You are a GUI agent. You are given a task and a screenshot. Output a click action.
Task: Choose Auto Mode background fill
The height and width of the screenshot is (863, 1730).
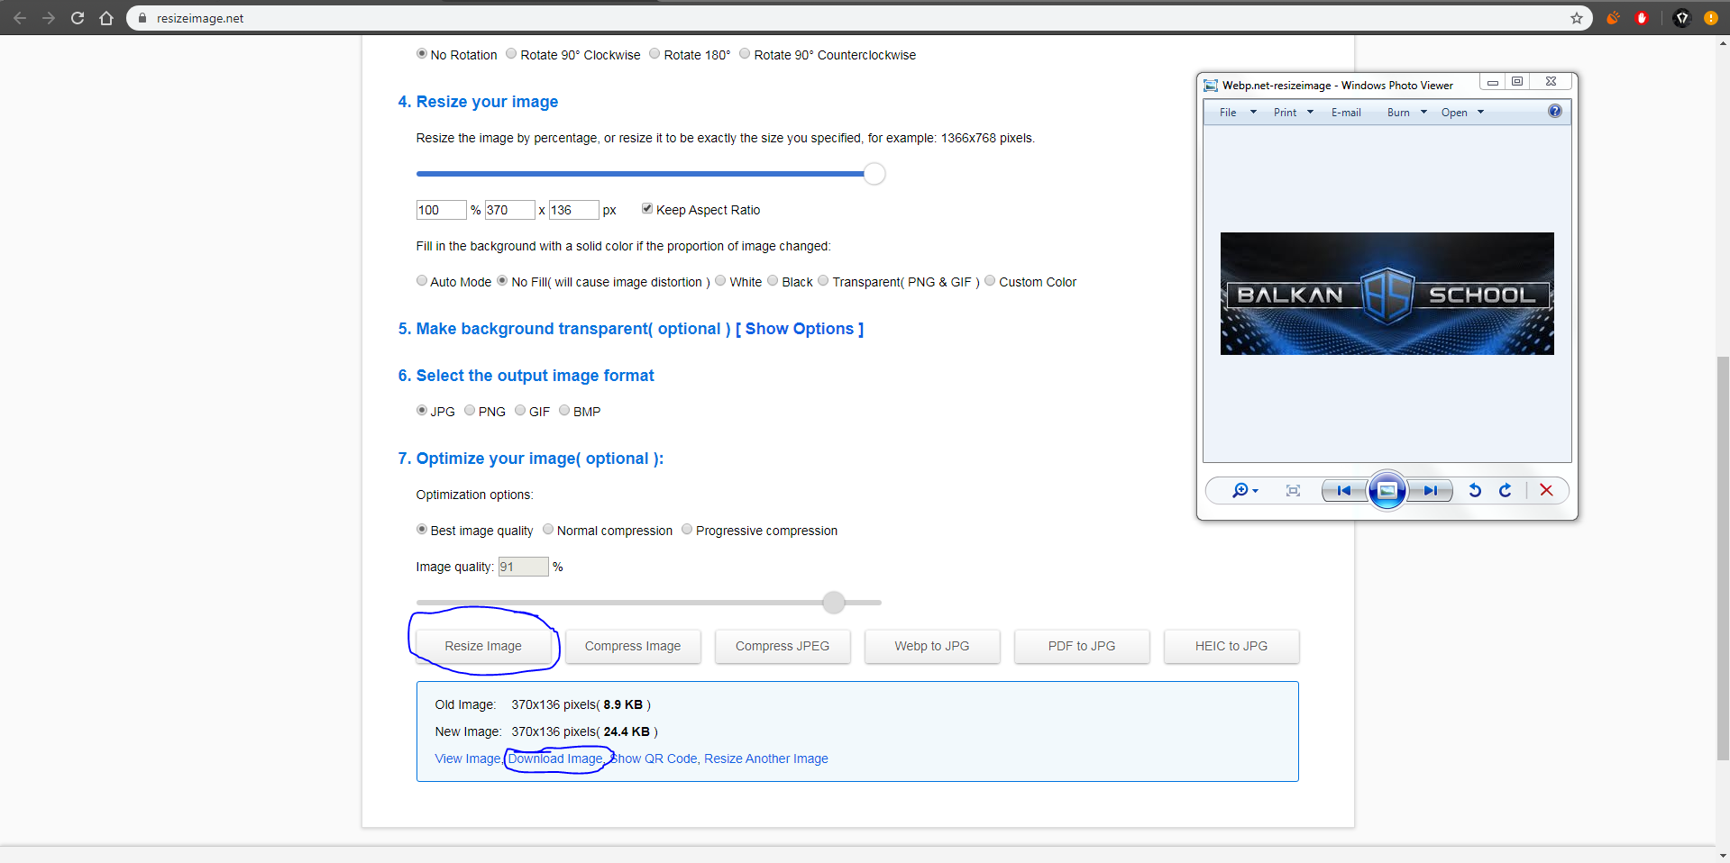(x=421, y=281)
